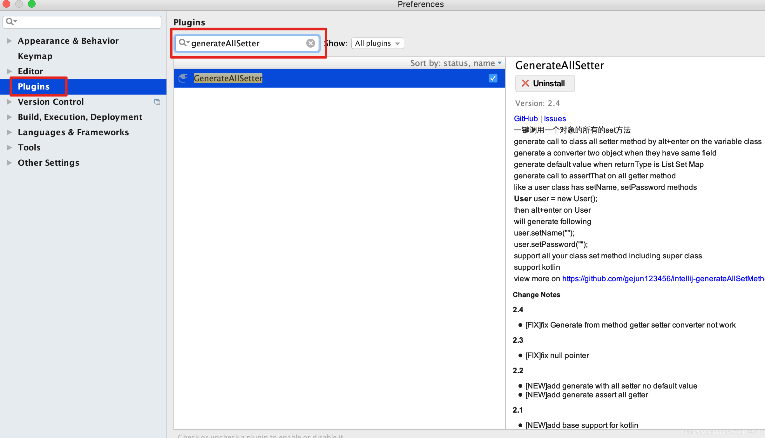Click the red X icon on the Uninstall button

(x=525, y=83)
